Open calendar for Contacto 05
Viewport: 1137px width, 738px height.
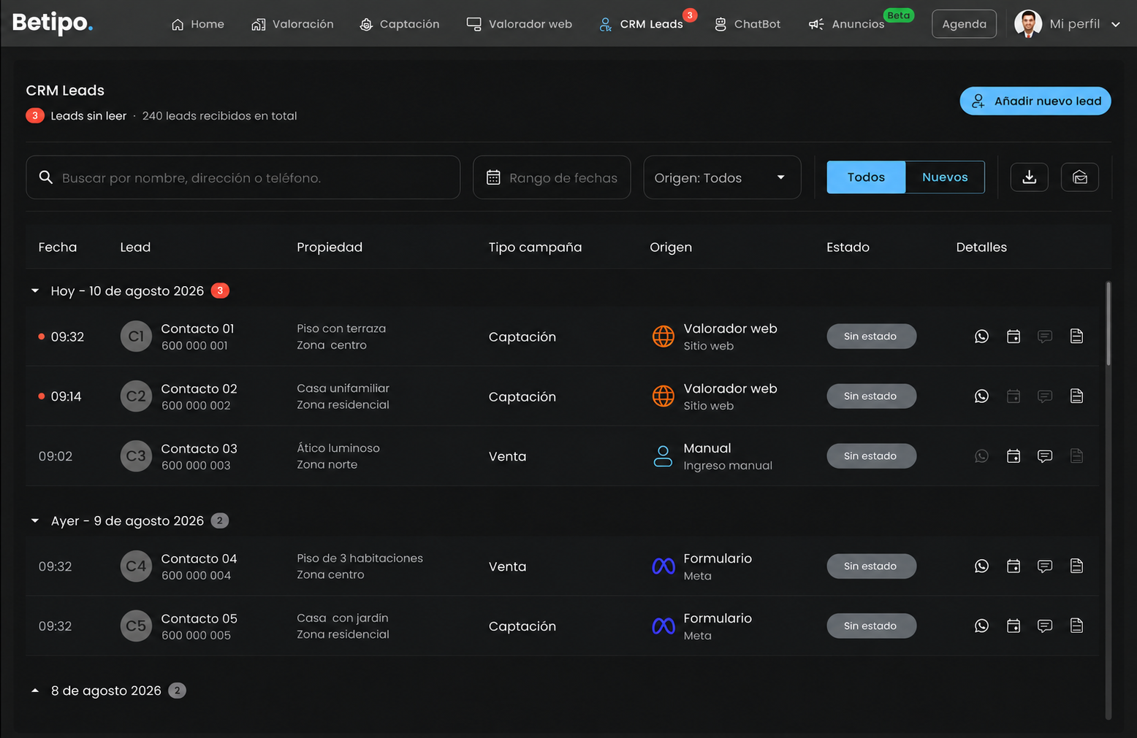[1014, 626]
